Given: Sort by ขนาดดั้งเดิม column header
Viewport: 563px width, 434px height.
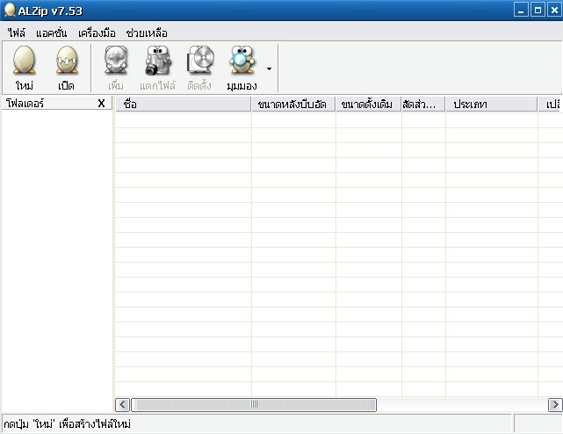Looking at the screenshot, I should click(x=368, y=105).
